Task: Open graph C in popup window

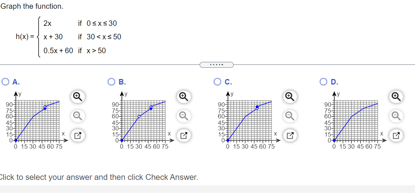Action: pyautogui.click(x=290, y=136)
